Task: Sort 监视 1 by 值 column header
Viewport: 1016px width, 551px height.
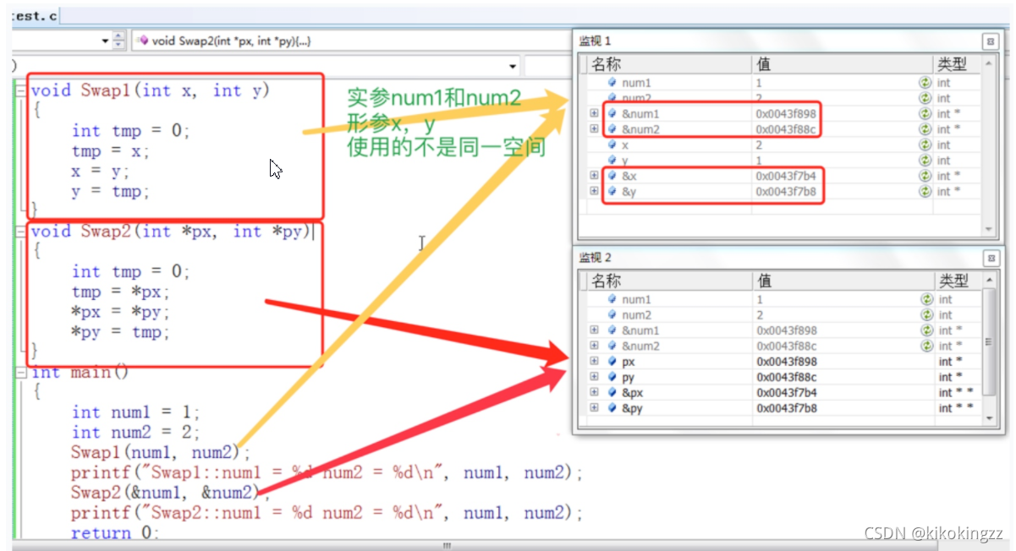Action: pos(841,63)
